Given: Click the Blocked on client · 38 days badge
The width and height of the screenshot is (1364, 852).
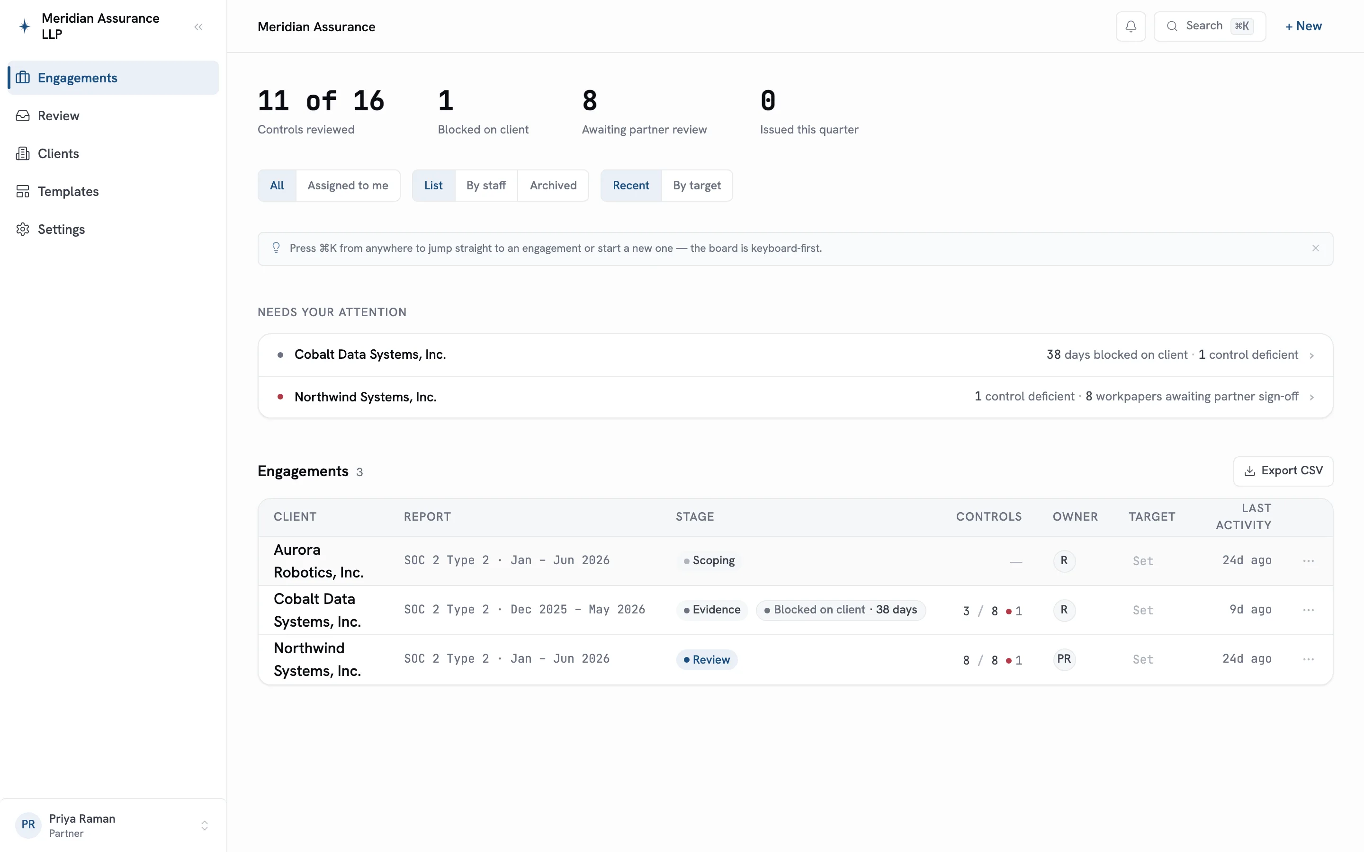Looking at the screenshot, I should (840, 610).
